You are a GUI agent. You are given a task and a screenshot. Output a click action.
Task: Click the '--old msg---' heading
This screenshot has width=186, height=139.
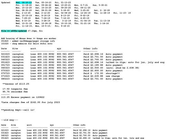[10, 120]
